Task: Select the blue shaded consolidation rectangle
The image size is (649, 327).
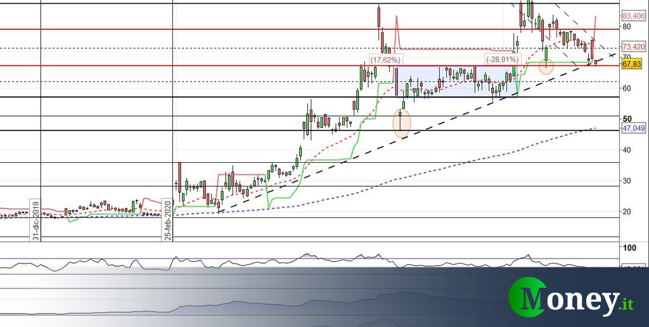Action: [x=457, y=81]
